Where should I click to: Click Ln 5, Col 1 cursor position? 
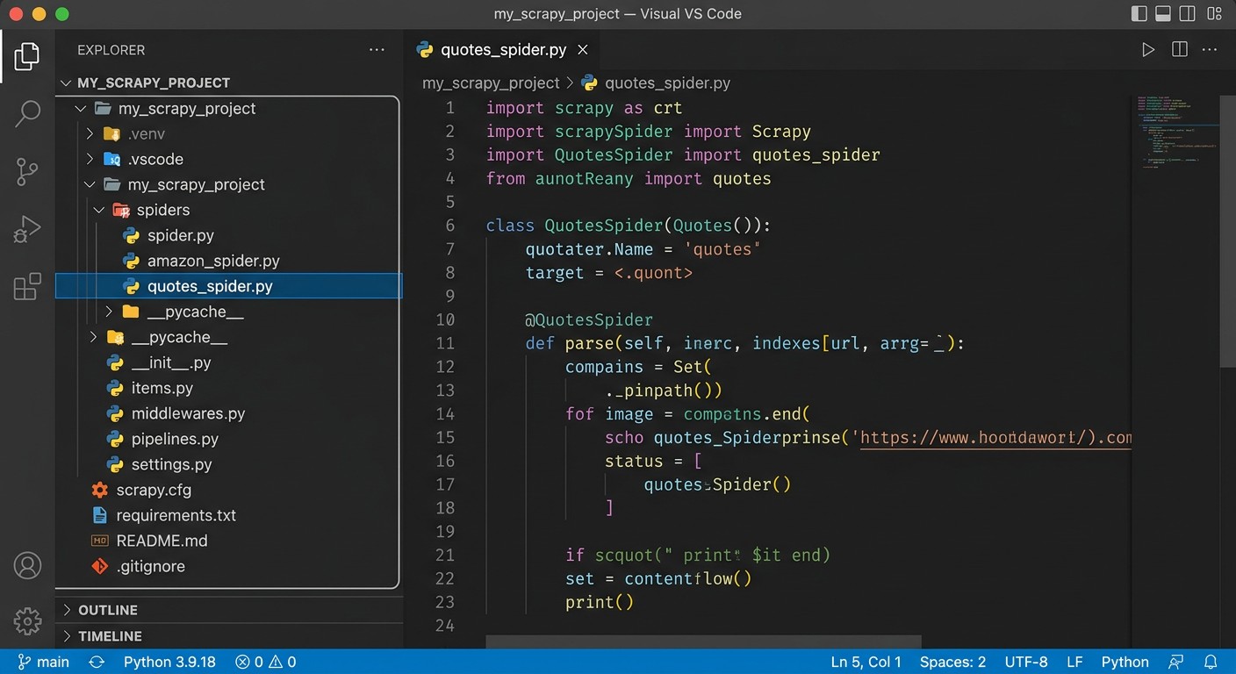point(866,662)
